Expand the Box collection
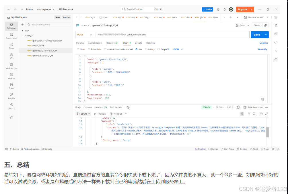 pos(22,31)
